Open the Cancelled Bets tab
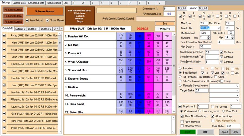The width and height of the screenshot is (244, 136). [x=36, y=3]
